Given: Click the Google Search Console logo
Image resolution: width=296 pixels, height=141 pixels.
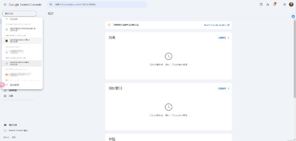Looking at the screenshot, I should pos(25,5).
